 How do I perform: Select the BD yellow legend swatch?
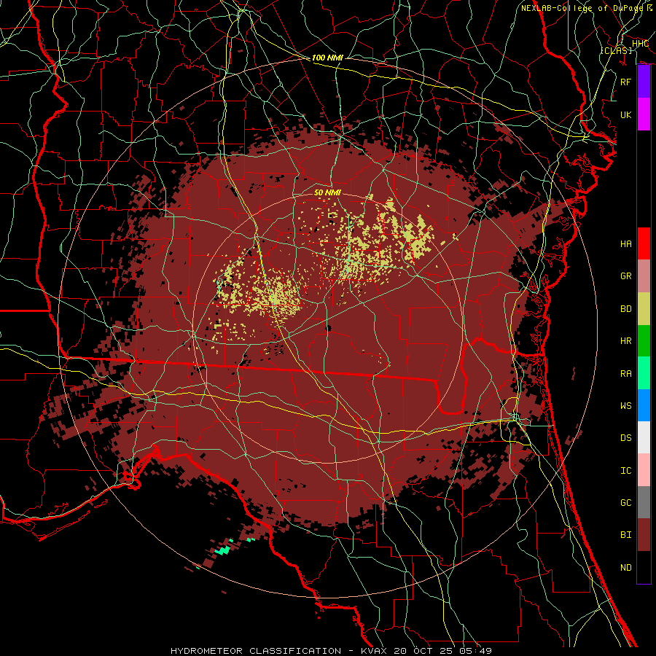(x=644, y=309)
